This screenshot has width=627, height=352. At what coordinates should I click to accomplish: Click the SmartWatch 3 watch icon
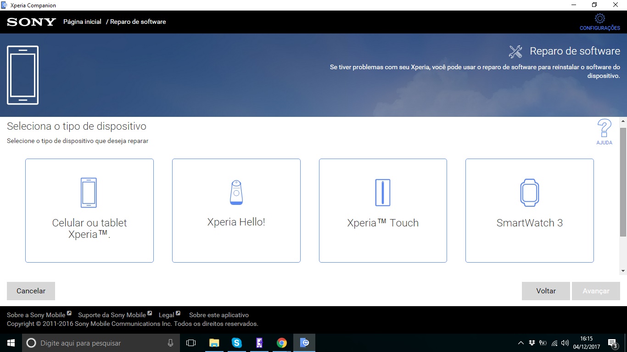coord(530,192)
